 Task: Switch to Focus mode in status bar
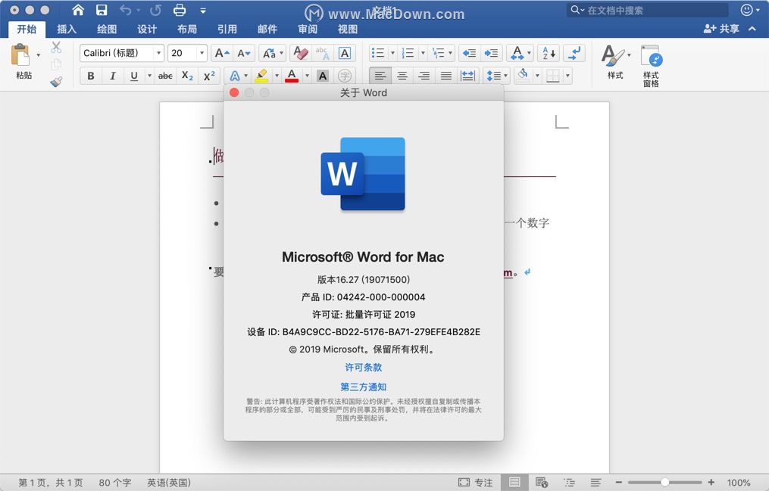tap(475, 483)
